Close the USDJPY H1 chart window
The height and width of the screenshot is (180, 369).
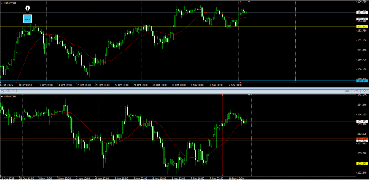[364, 91]
